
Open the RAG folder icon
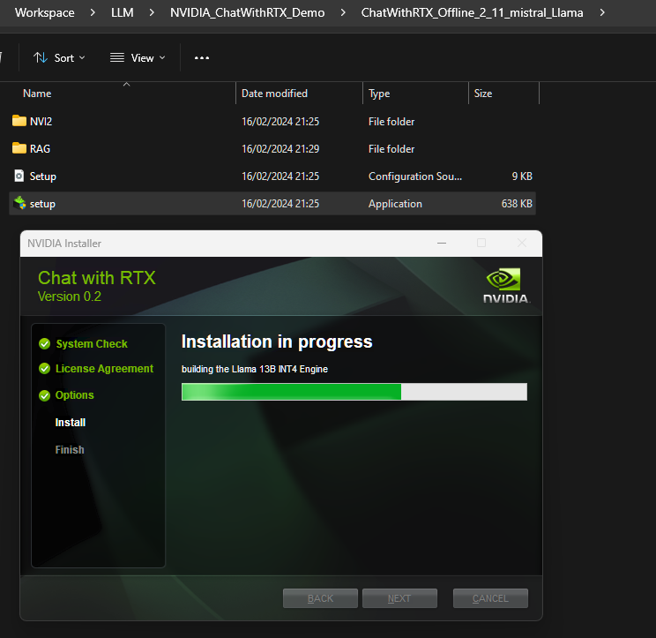click(x=19, y=148)
